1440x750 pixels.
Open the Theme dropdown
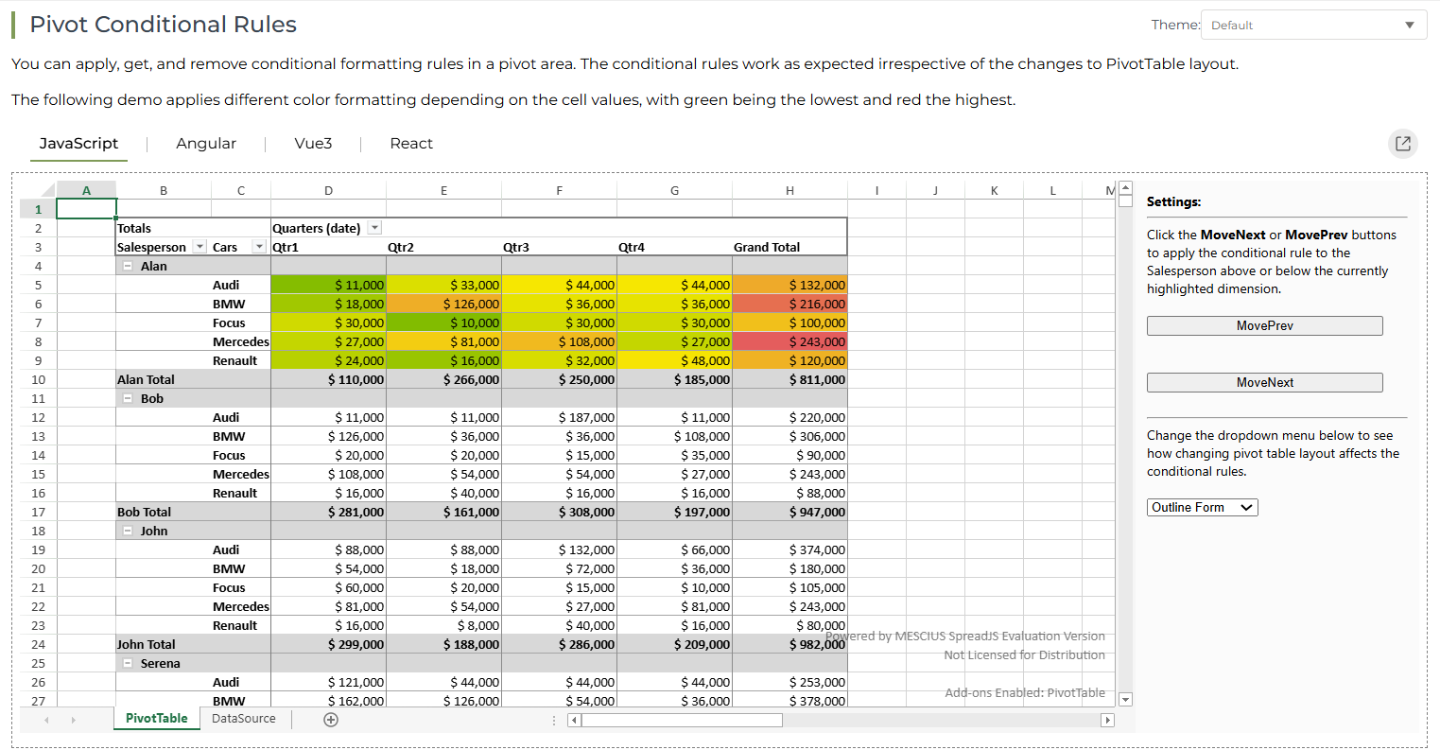tap(1313, 25)
